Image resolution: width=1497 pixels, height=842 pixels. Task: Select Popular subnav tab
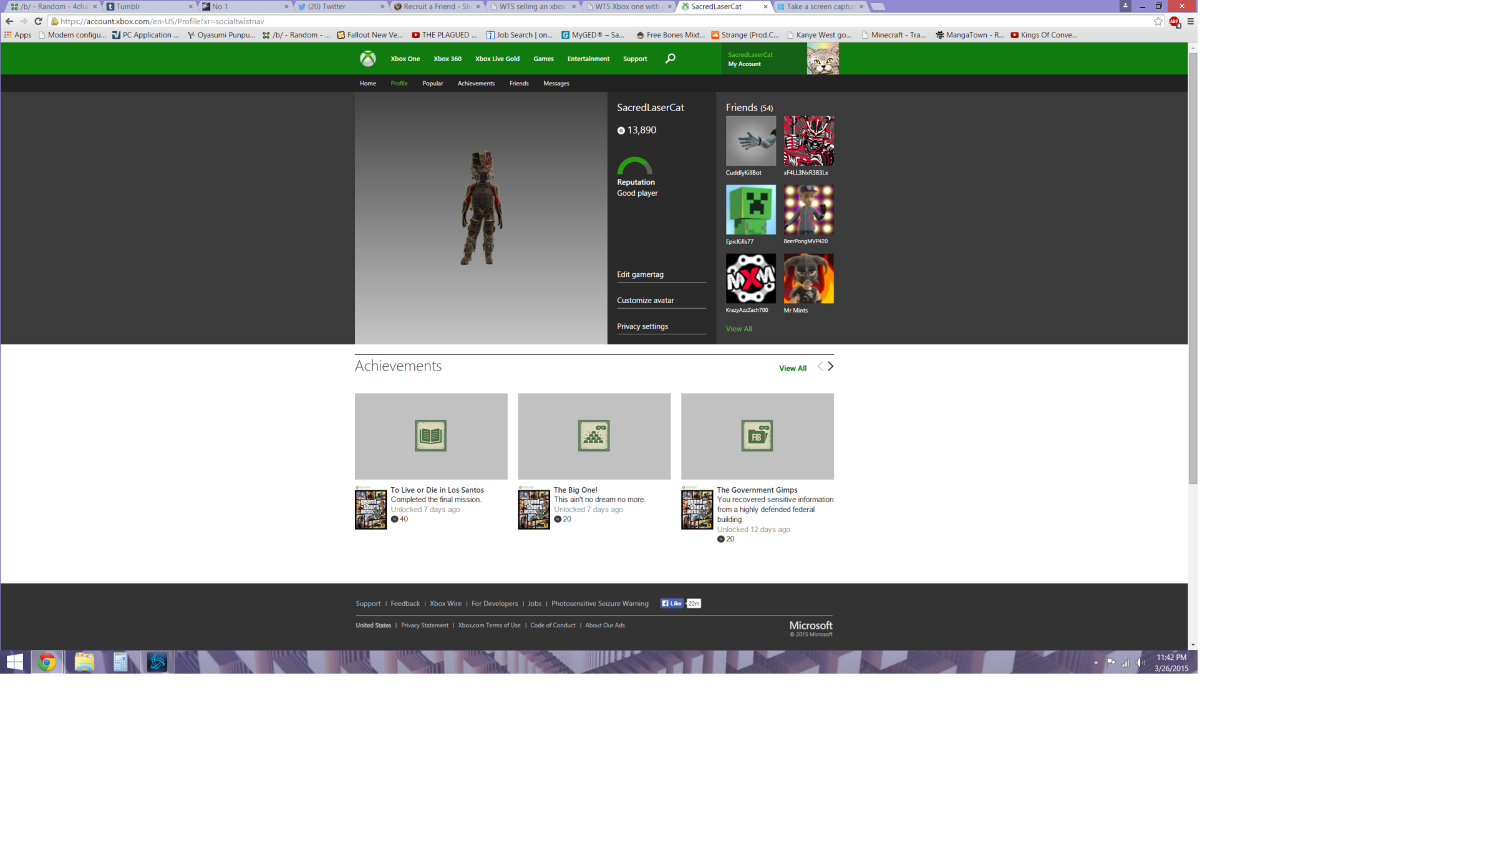[432, 84]
